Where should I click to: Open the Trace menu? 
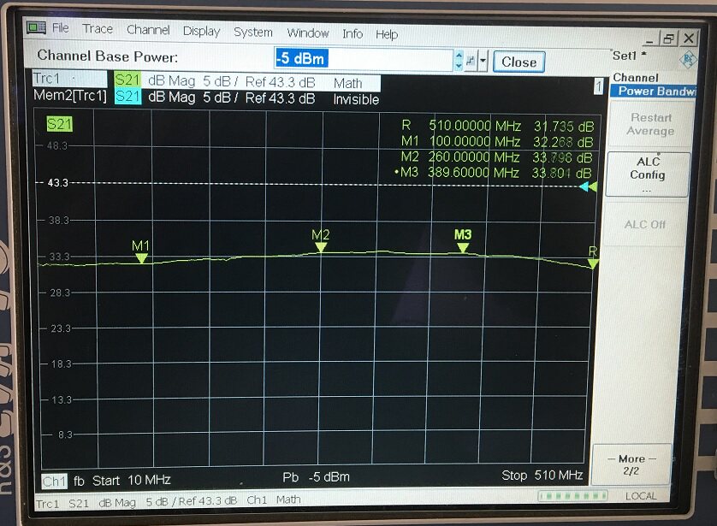tap(98, 29)
